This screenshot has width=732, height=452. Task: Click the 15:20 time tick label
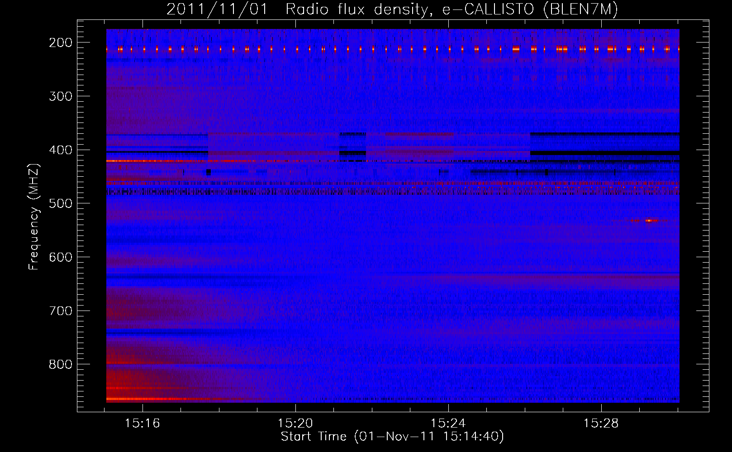point(295,424)
